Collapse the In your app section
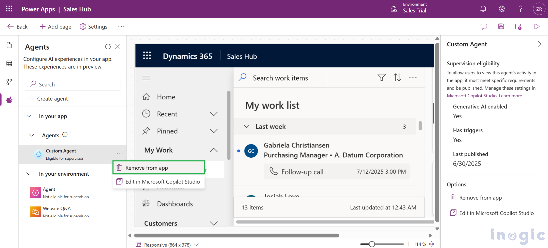Viewport: 548px width, 248px height. click(29, 116)
